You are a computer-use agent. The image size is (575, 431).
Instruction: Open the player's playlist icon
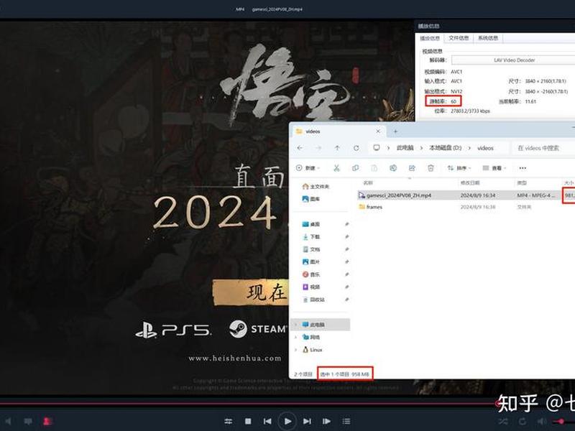(346, 422)
